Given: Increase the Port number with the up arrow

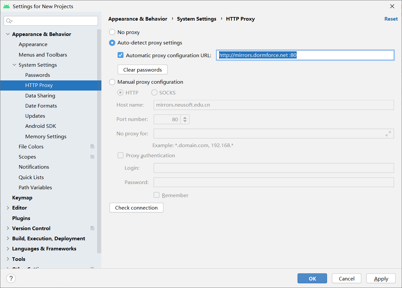Looking at the screenshot, I should tap(185, 117).
